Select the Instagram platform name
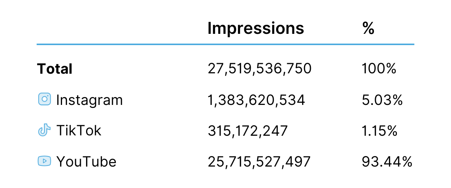Image resolution: width=451 pixels, height=188 pixels. [89, 100]
